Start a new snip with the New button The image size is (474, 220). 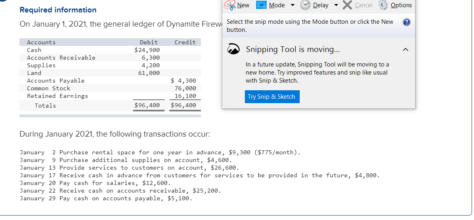tap(237, 5)
